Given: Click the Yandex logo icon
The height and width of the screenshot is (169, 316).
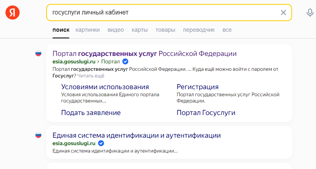Looking at the screenshot, I should tap(12, 13).
